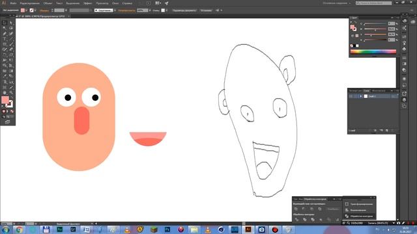The width and height of the screenshot is (417, 234).
Task: Click the Trim pathfinder icon
Action: (305, 220)
